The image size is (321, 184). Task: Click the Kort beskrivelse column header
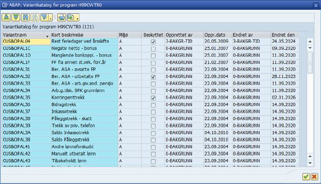(x=84, y=35)
